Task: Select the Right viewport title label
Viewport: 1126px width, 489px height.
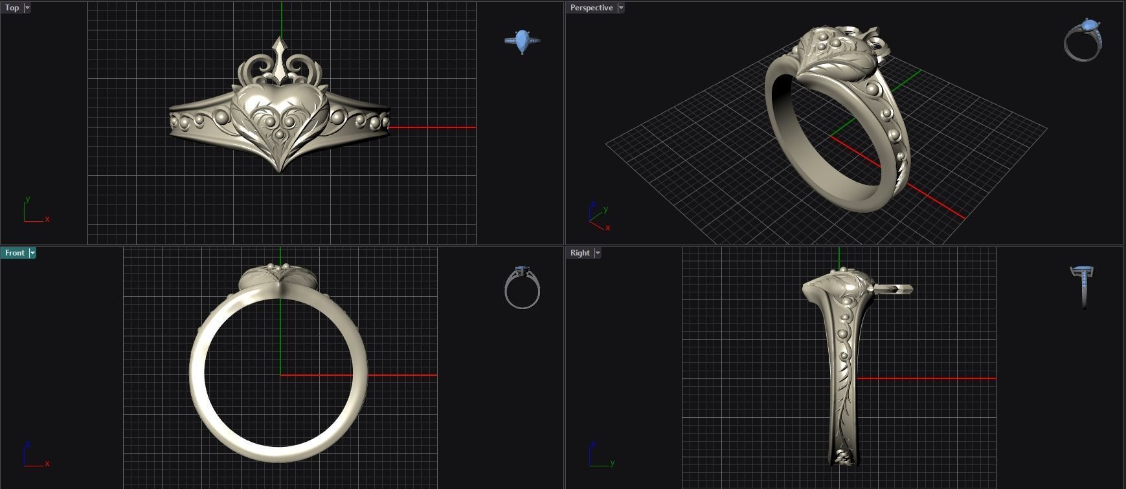Action: click(580, 253)
